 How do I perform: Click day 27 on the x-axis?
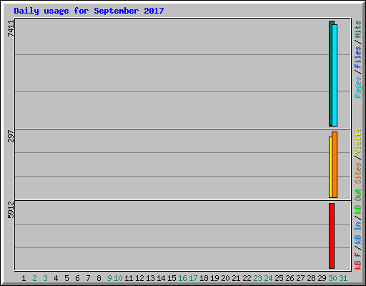300,278
